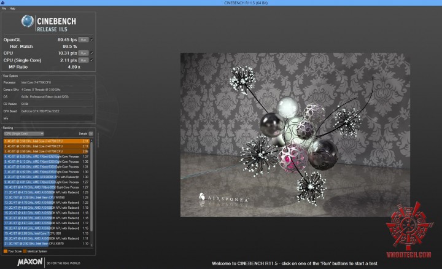Select ranking row 14 scoring 1.19
Viewport: 442px width, 269px height.
(47, 208)
